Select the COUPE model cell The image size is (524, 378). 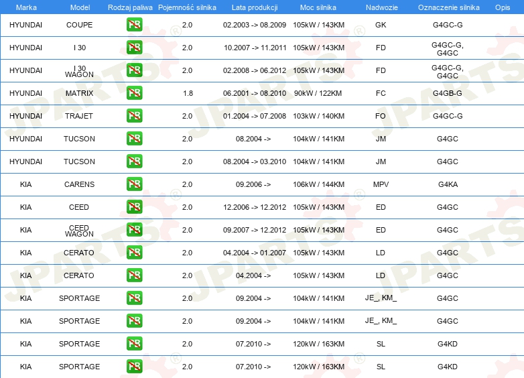pos(79,25)
